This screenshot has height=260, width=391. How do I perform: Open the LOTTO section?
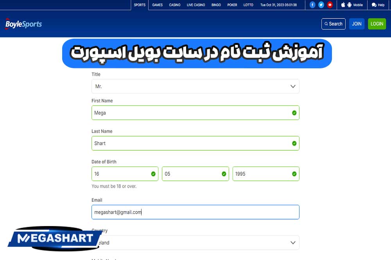248,5
